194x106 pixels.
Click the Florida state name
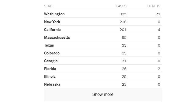coord(50,69)
